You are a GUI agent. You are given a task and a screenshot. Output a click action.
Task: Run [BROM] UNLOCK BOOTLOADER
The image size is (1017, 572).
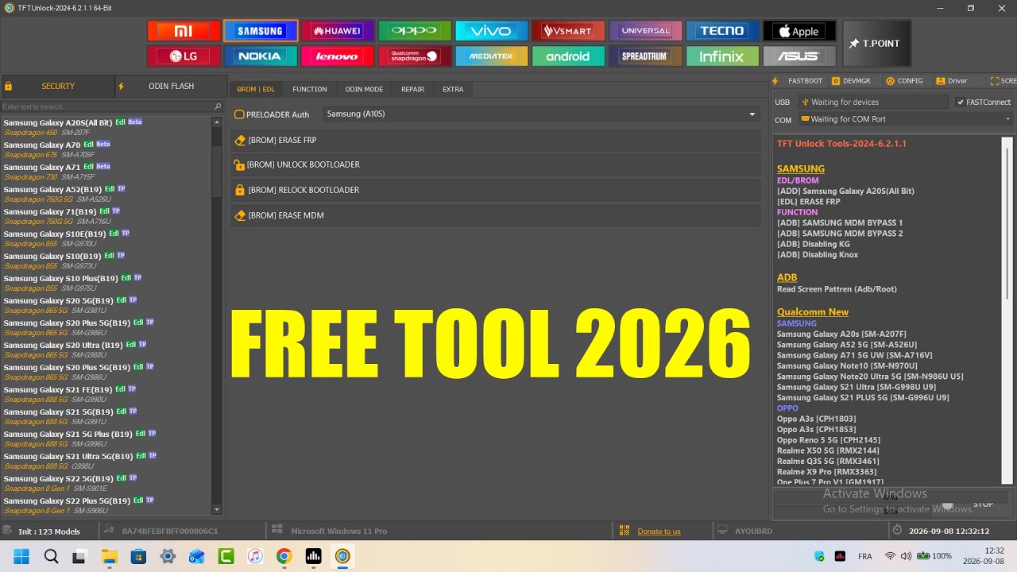(x=496, y=165)
